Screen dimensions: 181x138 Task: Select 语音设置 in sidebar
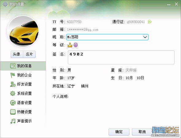coord(23,102)
